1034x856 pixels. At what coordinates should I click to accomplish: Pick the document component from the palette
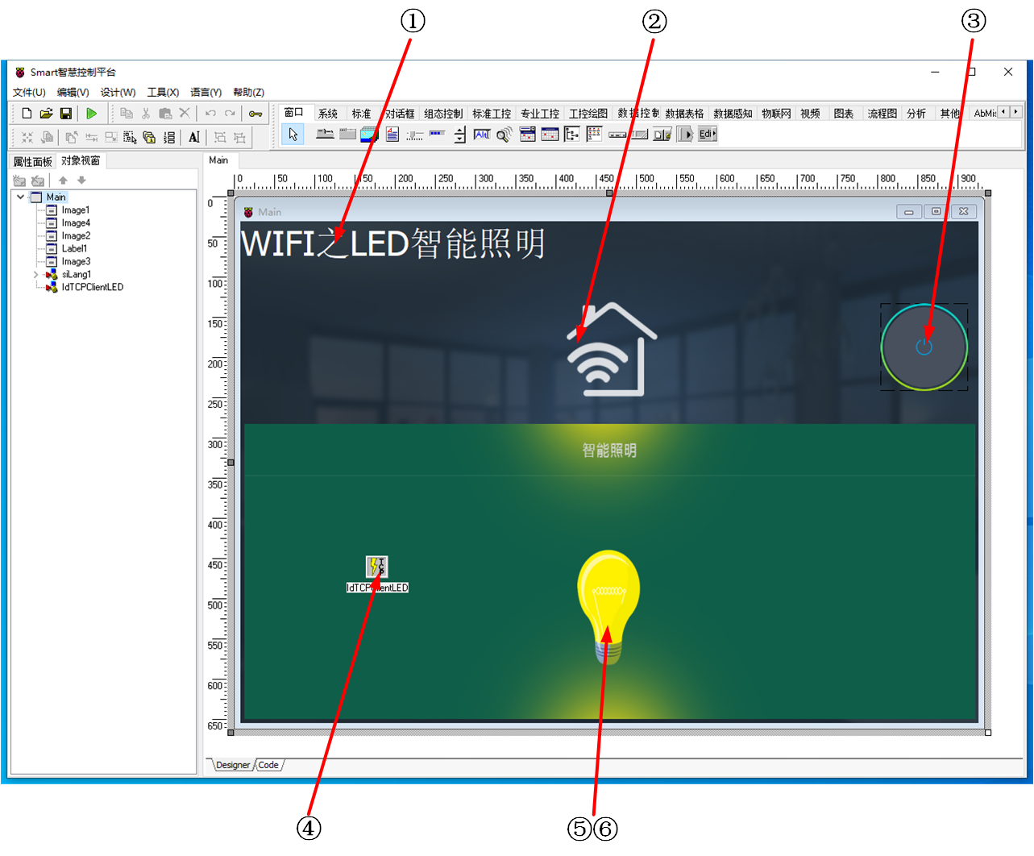392,135
